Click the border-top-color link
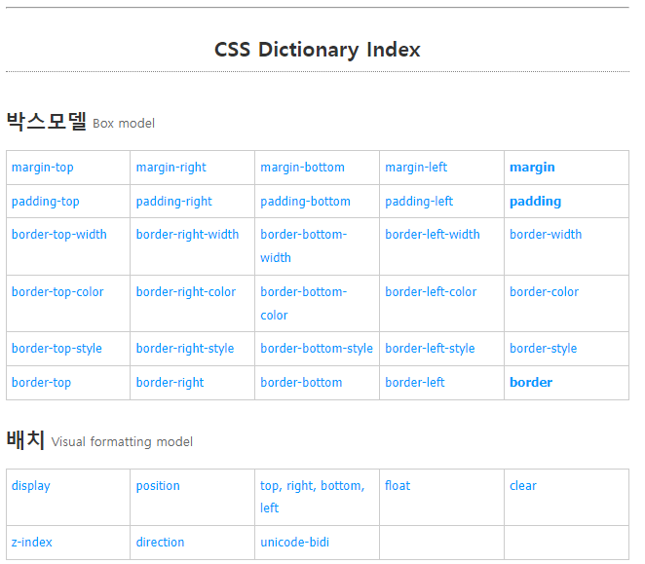This screenshot has height=564, width=645. (57, 292)
